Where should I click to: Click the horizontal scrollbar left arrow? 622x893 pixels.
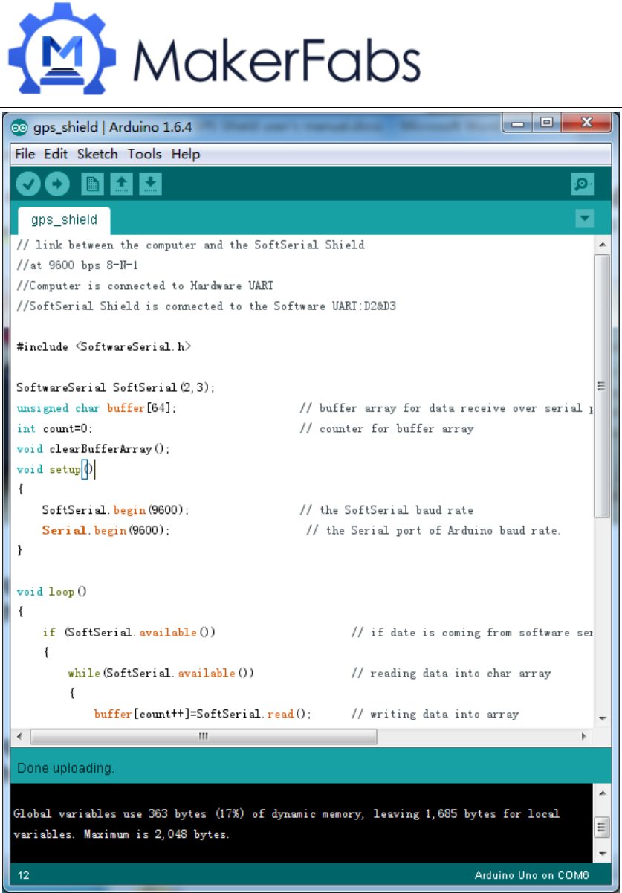19,736
